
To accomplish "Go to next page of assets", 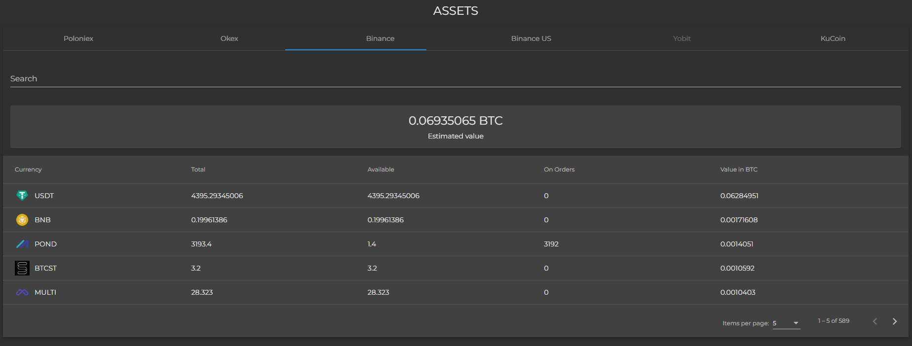I will [894, 321].
